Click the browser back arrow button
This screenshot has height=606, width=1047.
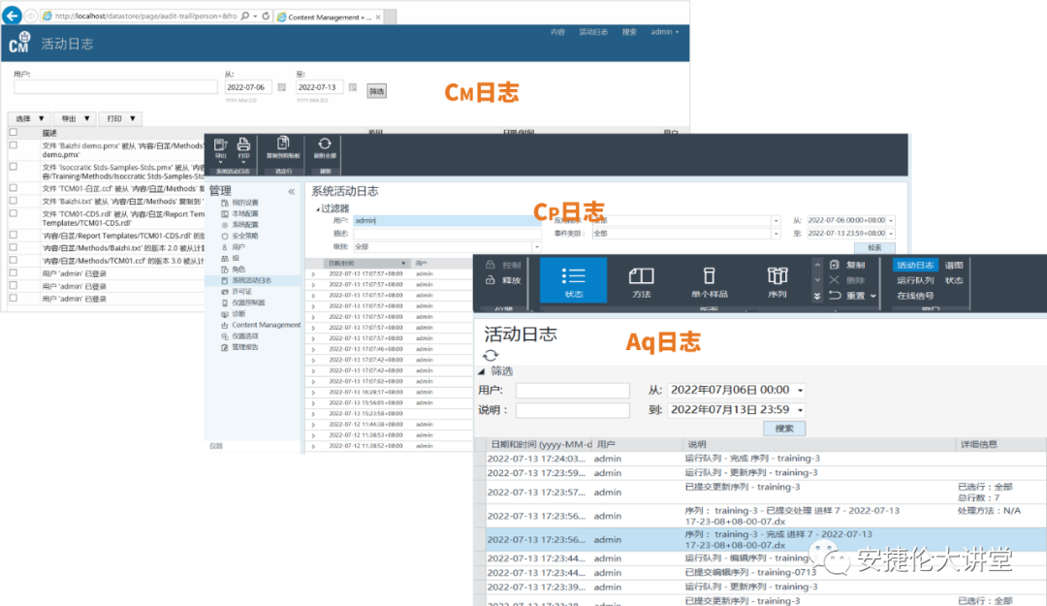click(14, 16)
